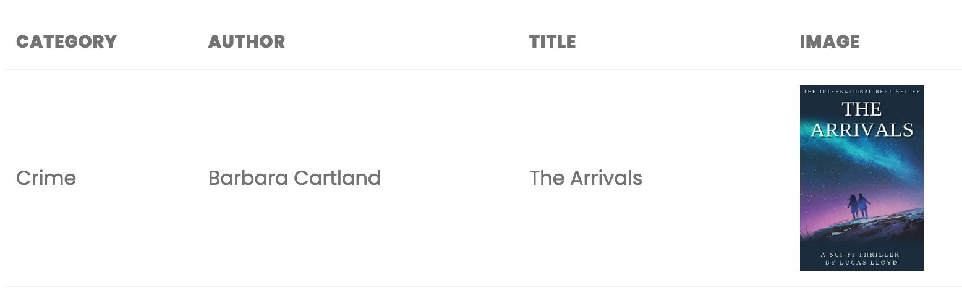Click the IMAGE column header
This screenshot has width=962, height=298.
829,41
